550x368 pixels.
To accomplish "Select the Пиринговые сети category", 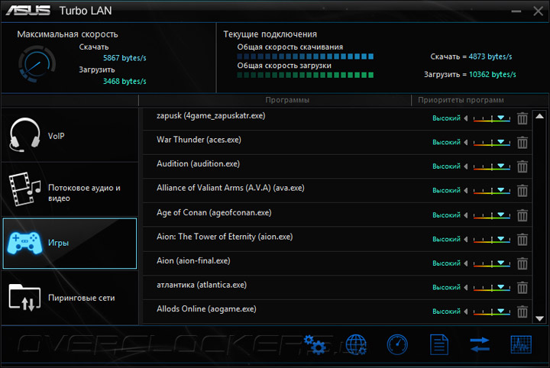I will click(70, 298).
